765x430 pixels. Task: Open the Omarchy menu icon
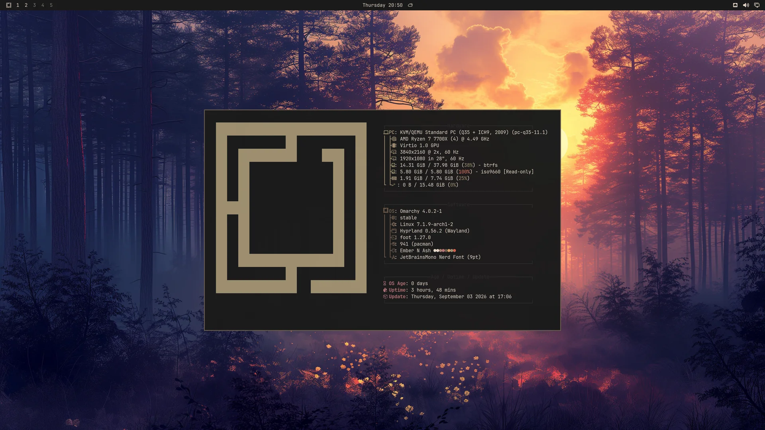[9, 5]
